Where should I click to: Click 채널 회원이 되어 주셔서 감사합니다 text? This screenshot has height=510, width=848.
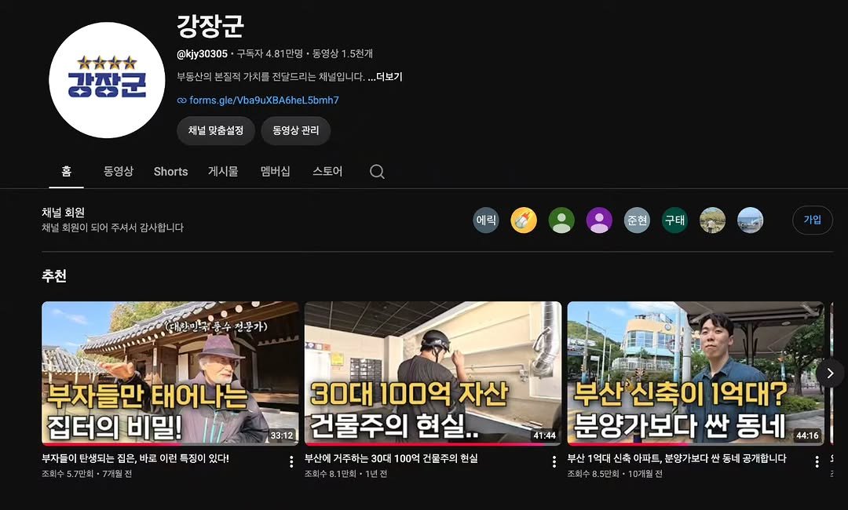pos(112,228)
